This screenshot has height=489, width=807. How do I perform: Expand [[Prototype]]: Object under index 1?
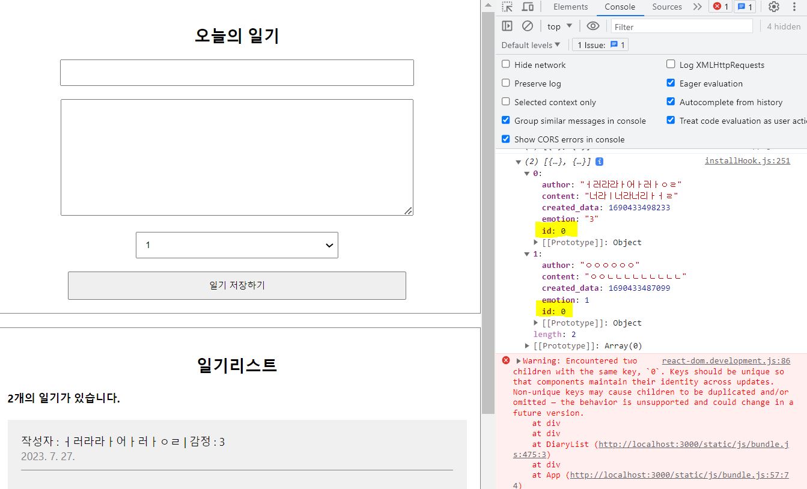536,323
